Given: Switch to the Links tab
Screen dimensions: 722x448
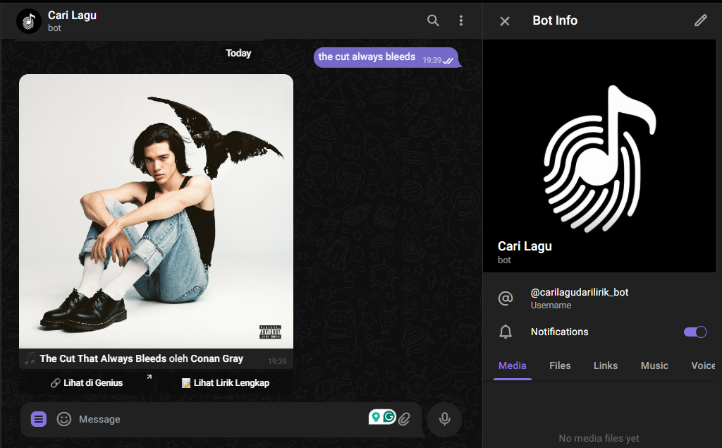Looking at the screenshot, I should pyautogui.click(x=605, y=365).
